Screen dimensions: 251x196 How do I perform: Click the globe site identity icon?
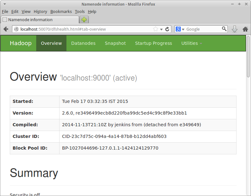[16, 29]
